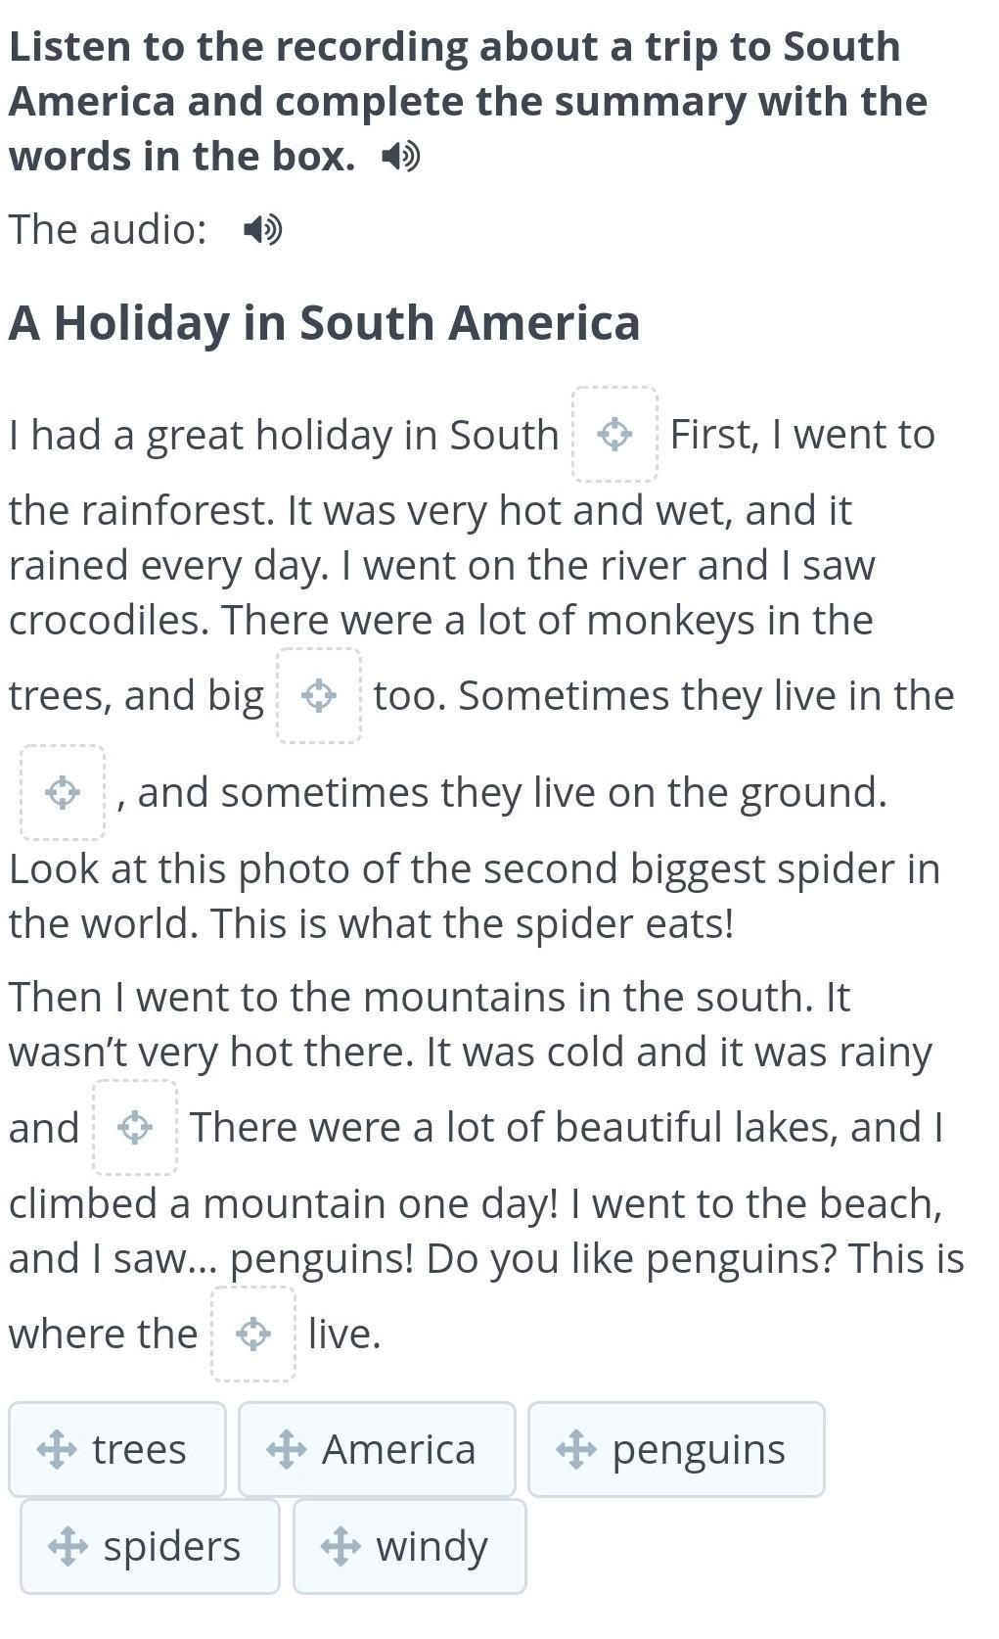The height and width of the screenshot is (1639, 999).
Task: Click the blank drop zone after 'South'
Action: (614, 434)
